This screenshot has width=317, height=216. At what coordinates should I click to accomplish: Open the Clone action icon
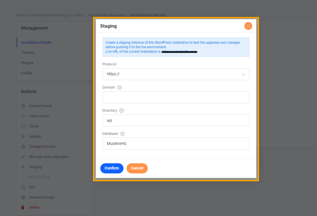pos(23,126)
